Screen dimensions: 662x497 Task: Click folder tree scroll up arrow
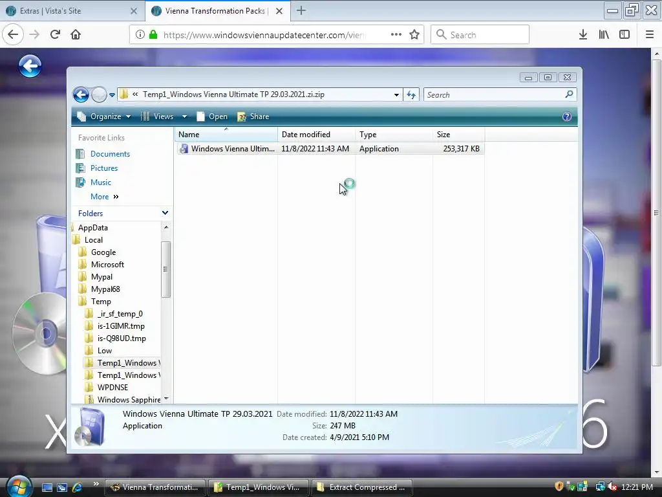click(x=166, y=227)
